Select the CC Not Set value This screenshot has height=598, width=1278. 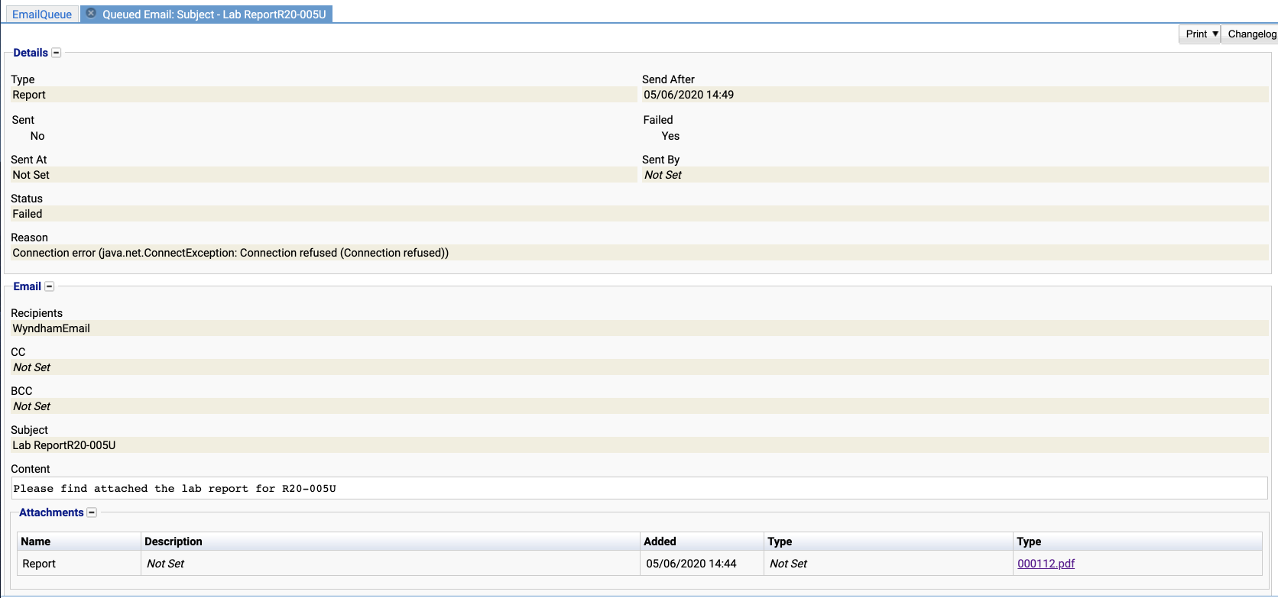point(640,367)
